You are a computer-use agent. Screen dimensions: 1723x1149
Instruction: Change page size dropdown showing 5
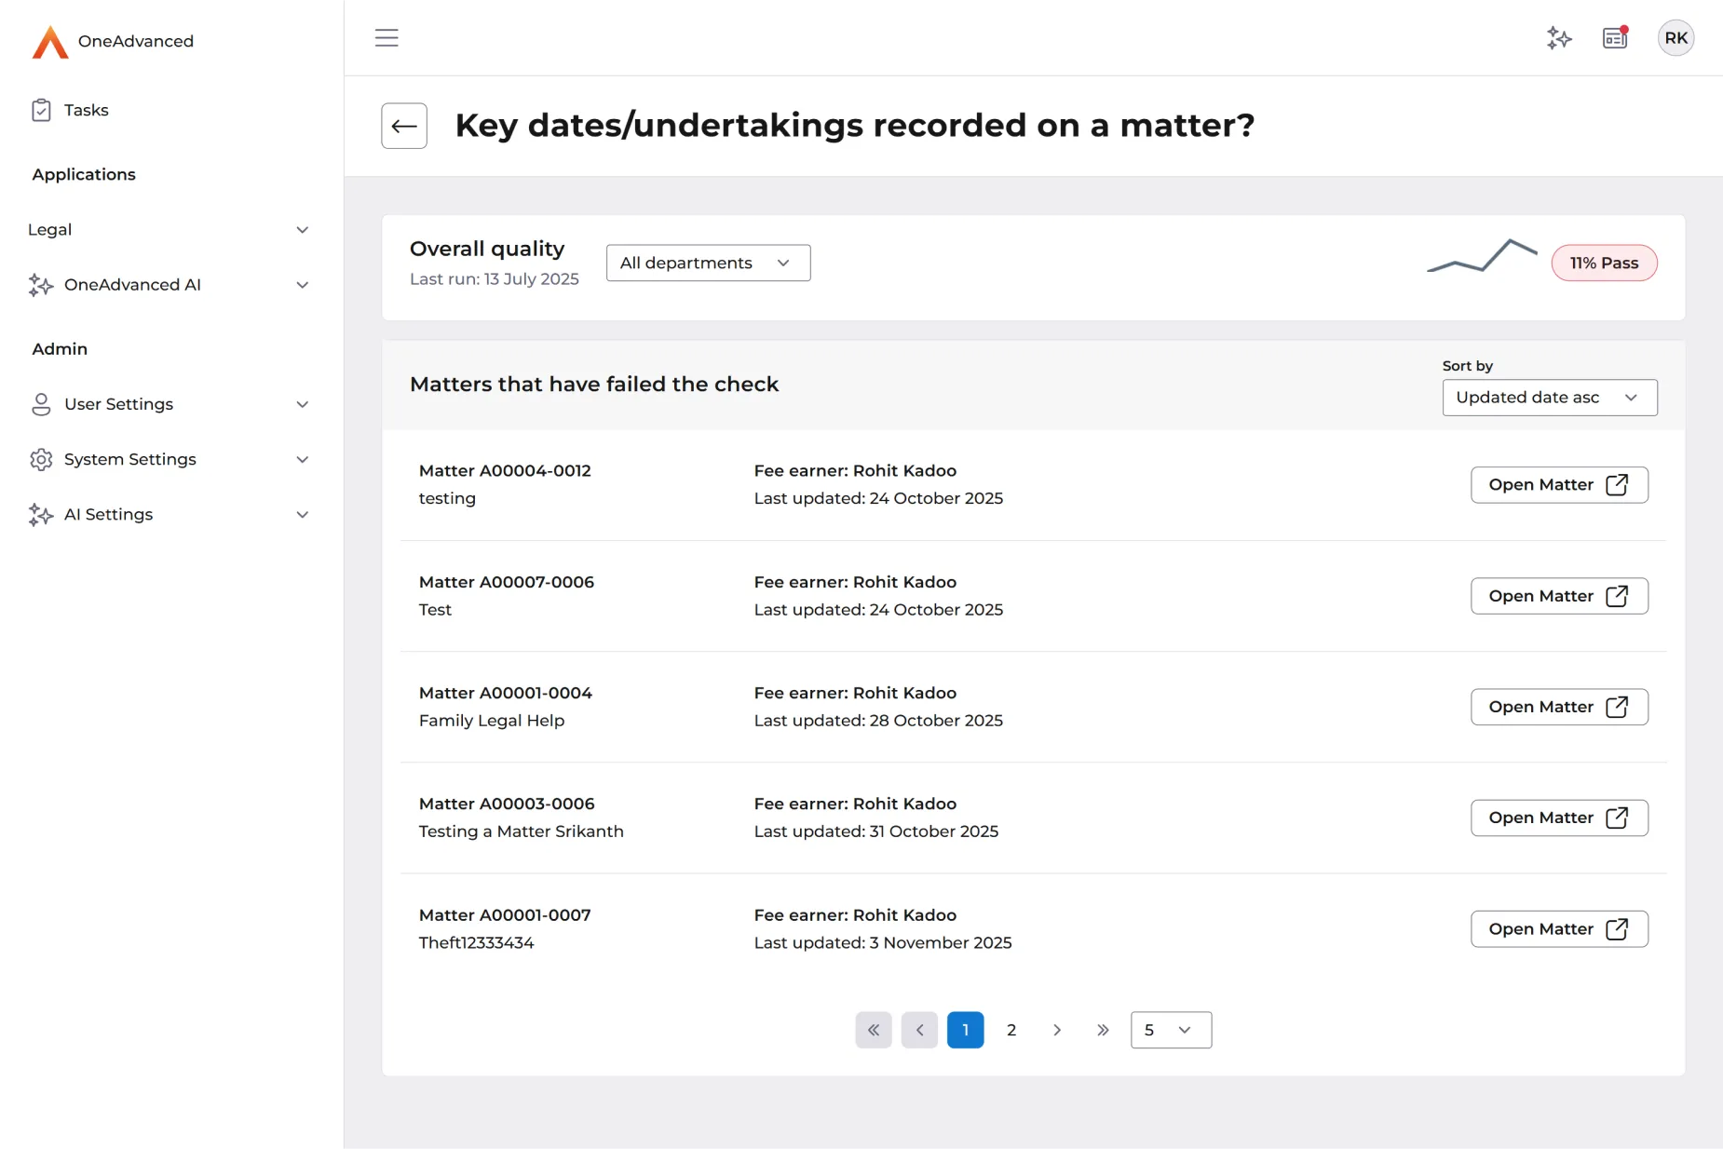coord(1170,1030)
